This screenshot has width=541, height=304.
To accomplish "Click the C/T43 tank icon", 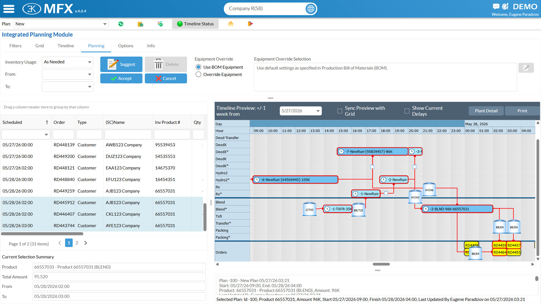I will [x=309, y=209].
